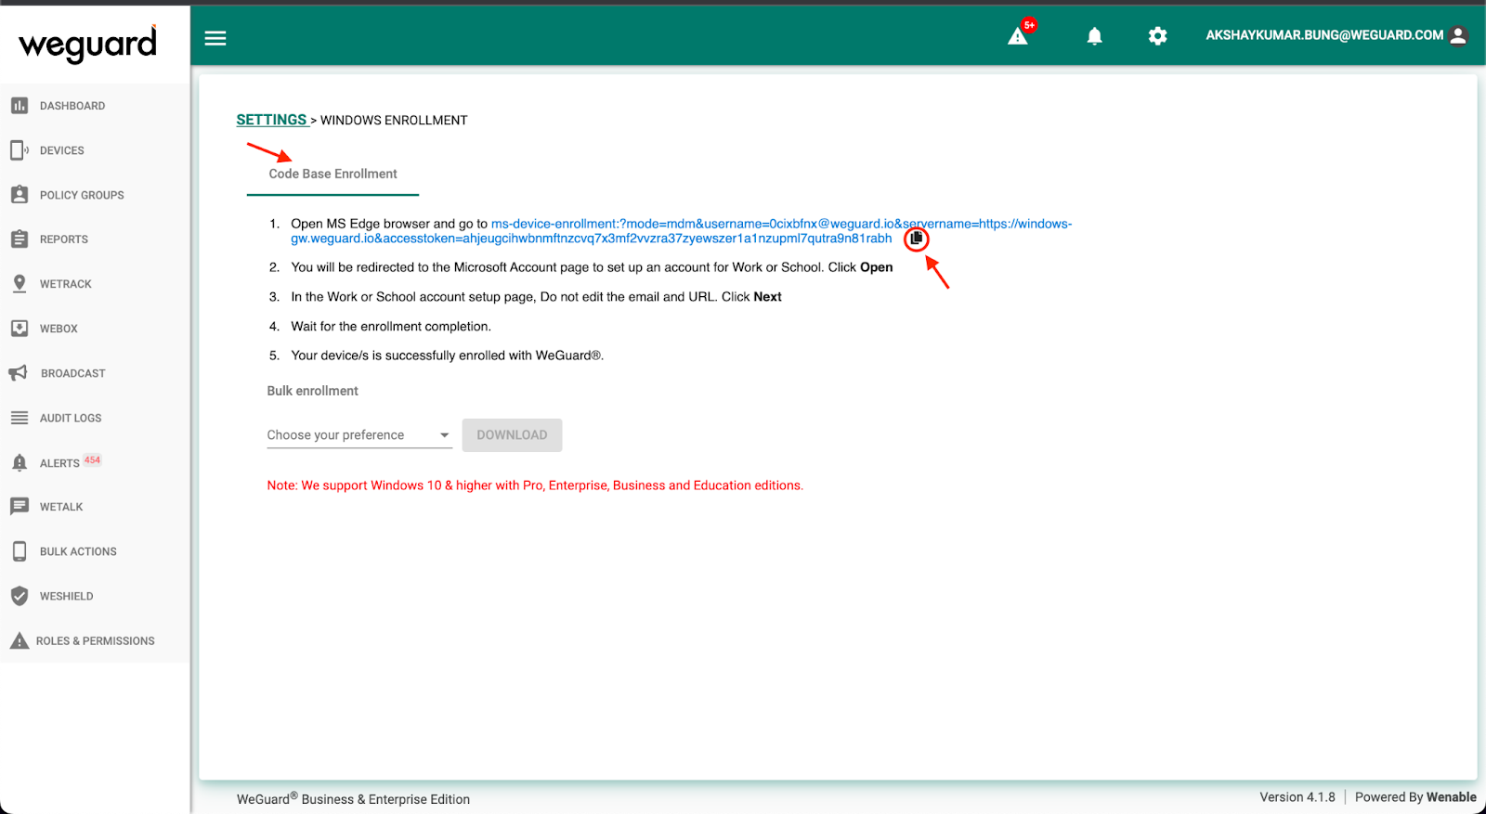Viewport: 1486px width, 814px height.
Task: Click the Bulk enrollment heading text
Action: (x=312, y=391)
